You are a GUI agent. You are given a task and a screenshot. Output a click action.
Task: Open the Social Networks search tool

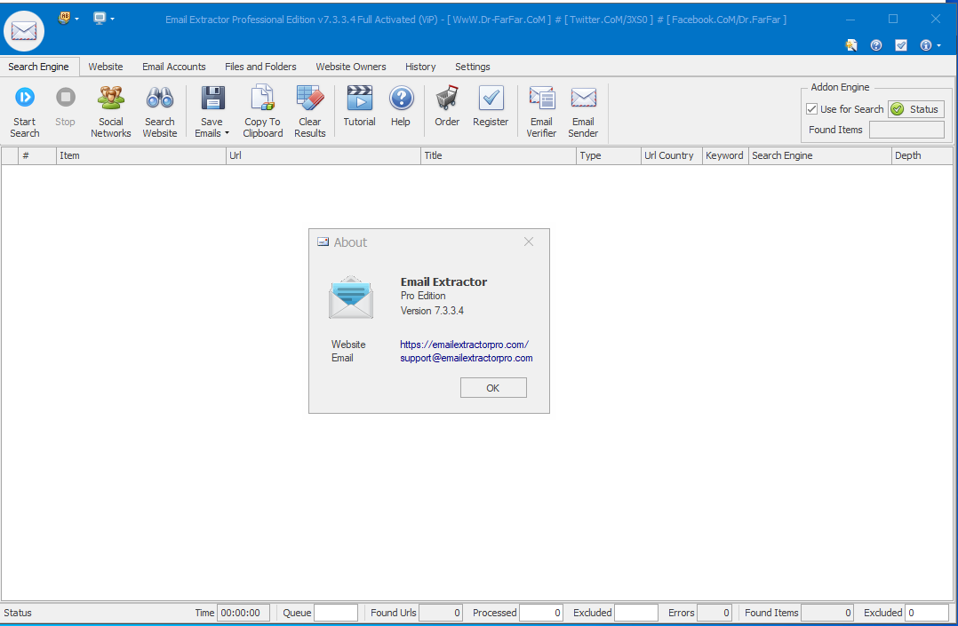(110, 99)
